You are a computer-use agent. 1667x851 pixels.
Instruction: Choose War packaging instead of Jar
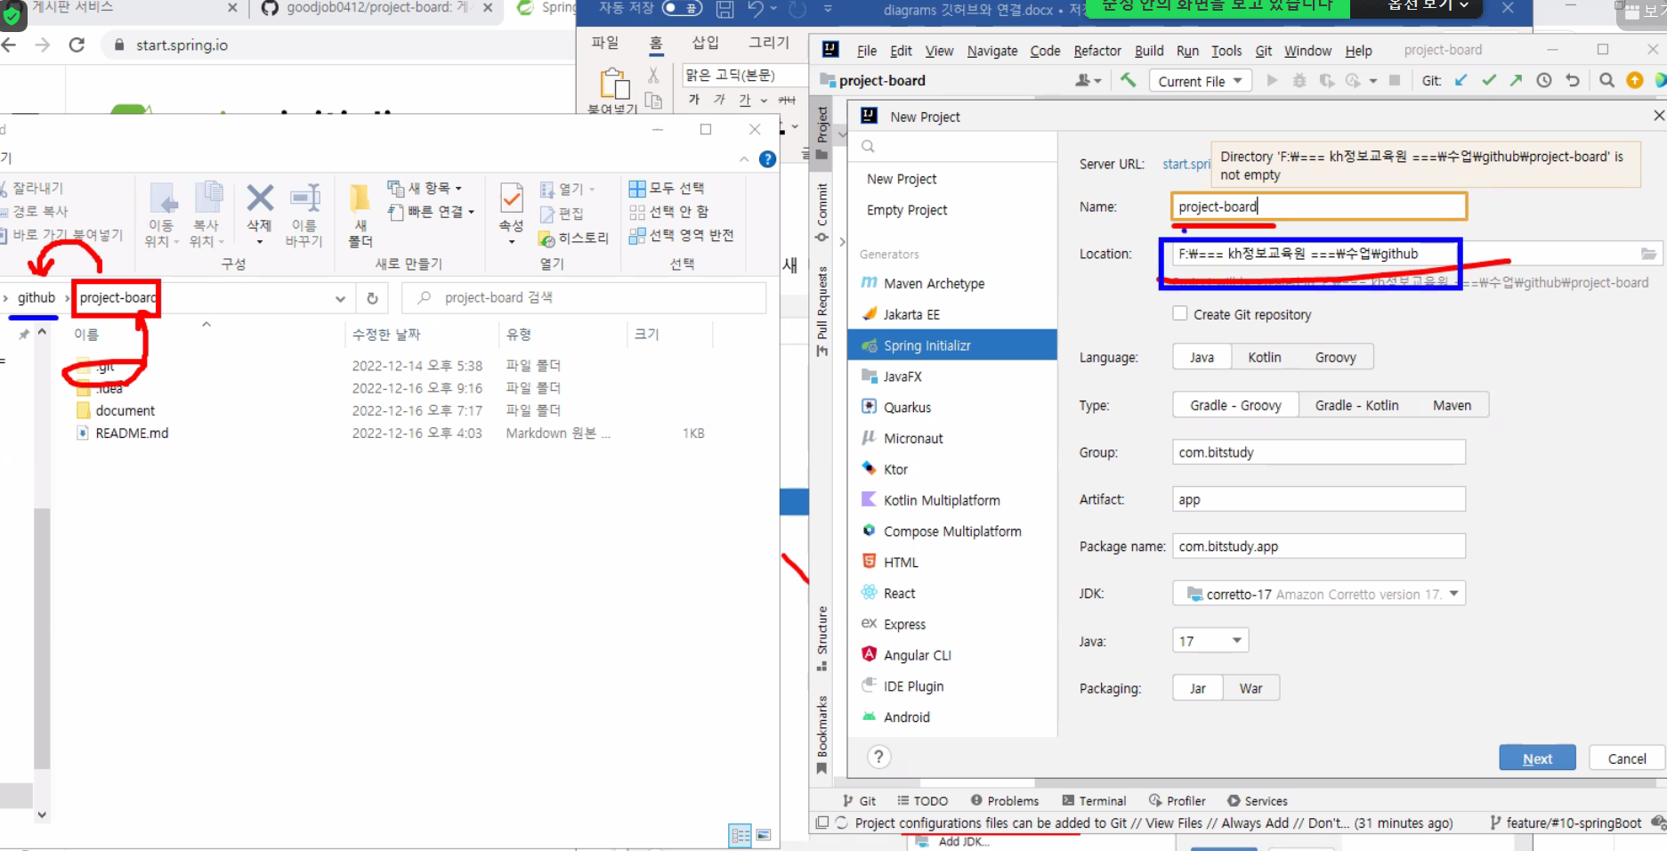coord(1250,687)
